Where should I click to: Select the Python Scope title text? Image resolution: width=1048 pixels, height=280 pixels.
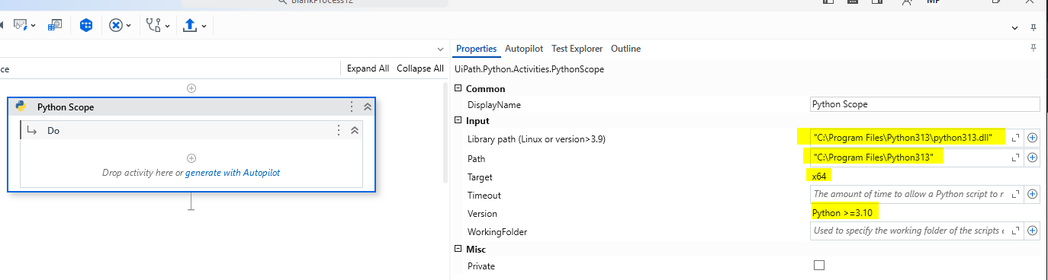point(66,107)
